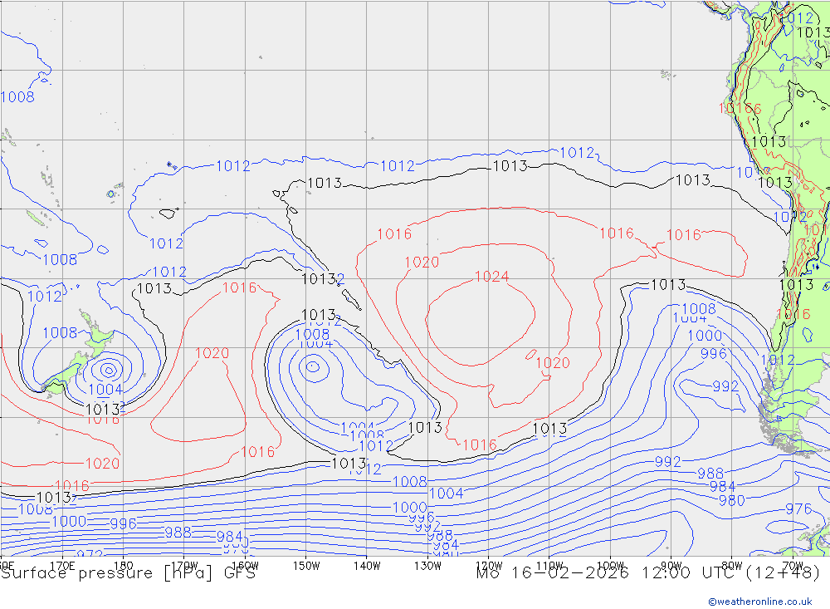Click the forecast date and time text

pos(647,572)
